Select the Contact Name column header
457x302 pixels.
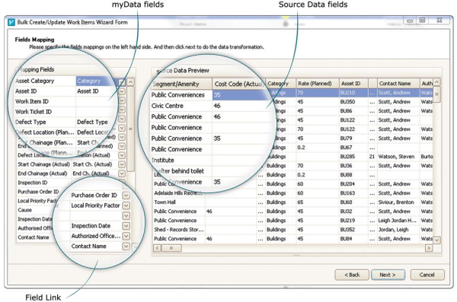tap(398, 83)
